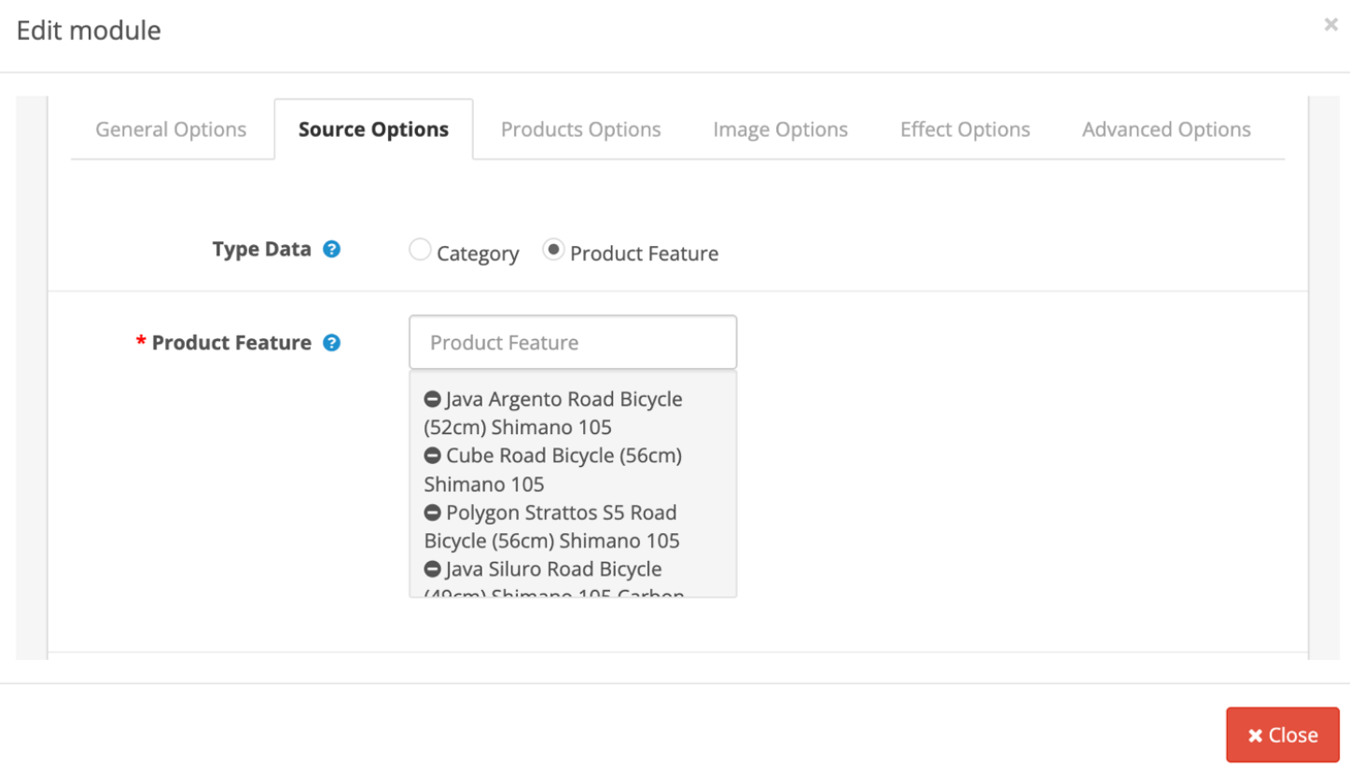Select the Category radio button
This screenshot has width=1350, height=767.
pos(420,250)
